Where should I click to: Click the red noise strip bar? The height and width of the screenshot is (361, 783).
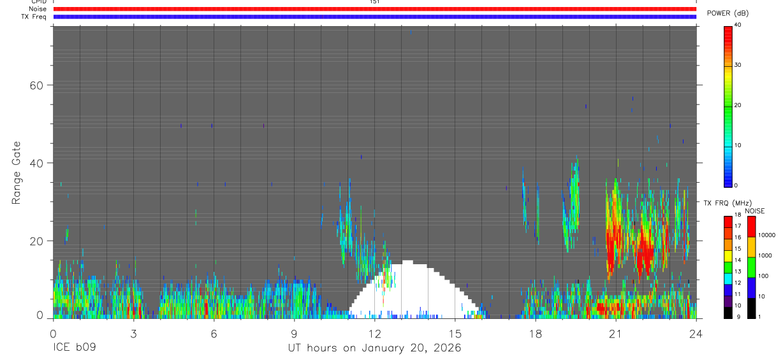[x=375, y=9]
